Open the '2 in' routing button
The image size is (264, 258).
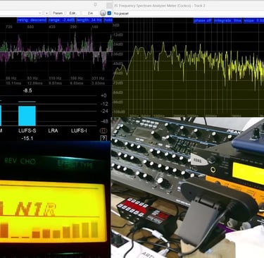click(x=90, y=13)
